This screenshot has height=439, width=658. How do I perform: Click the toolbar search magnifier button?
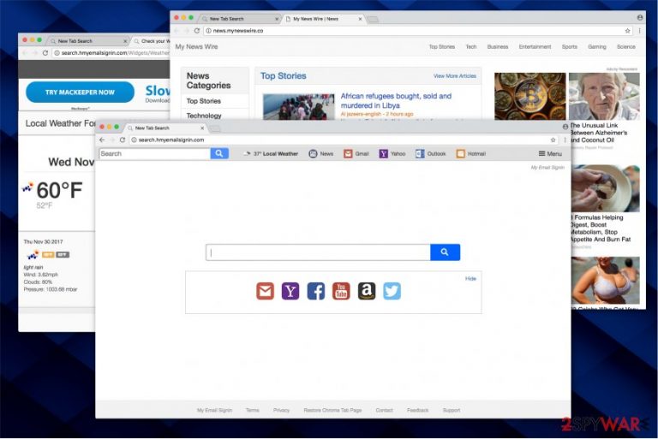click(219, 153)
